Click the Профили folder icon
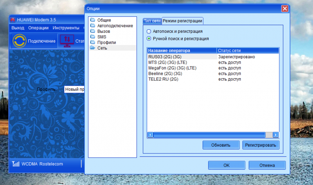313x185 pixels. tap(92, 42)
